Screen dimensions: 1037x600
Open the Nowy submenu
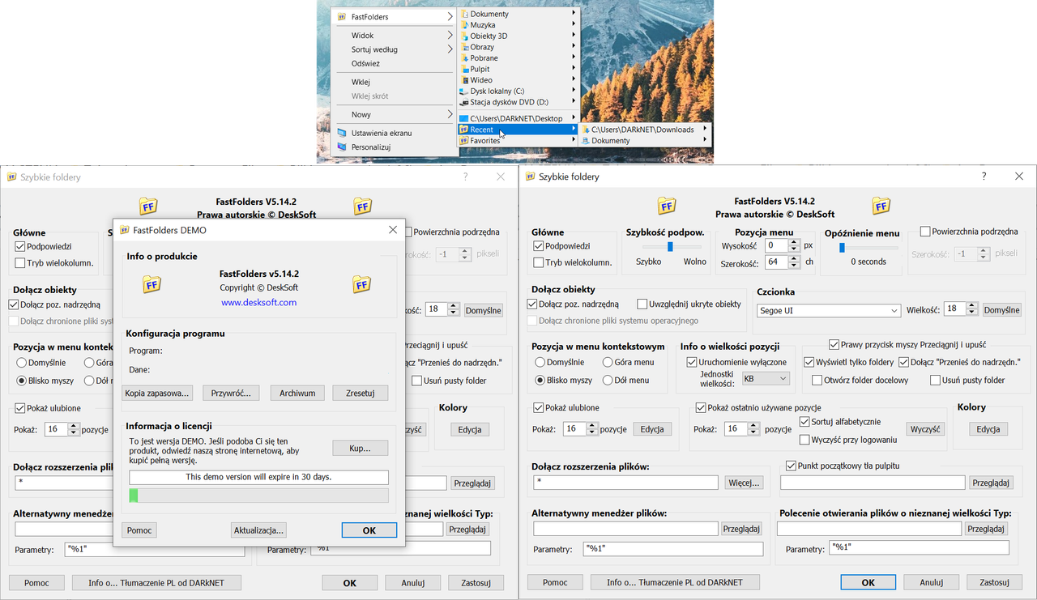(x=396, y=114)
